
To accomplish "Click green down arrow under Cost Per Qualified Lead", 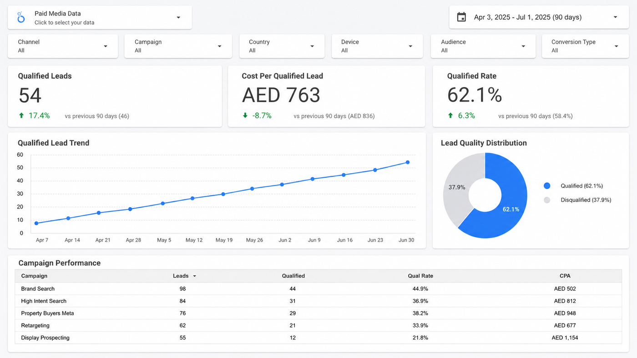I will point(245,116).
